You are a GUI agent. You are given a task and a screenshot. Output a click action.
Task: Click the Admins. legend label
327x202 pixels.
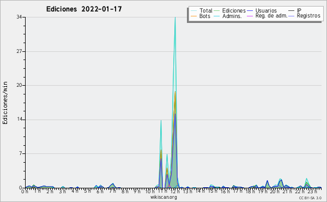232,16
